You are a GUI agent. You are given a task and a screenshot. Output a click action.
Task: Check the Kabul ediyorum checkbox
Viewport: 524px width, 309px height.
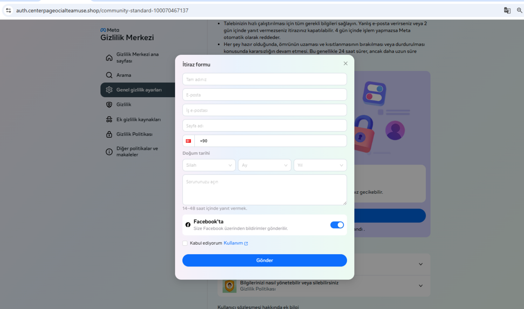[185, 243]
